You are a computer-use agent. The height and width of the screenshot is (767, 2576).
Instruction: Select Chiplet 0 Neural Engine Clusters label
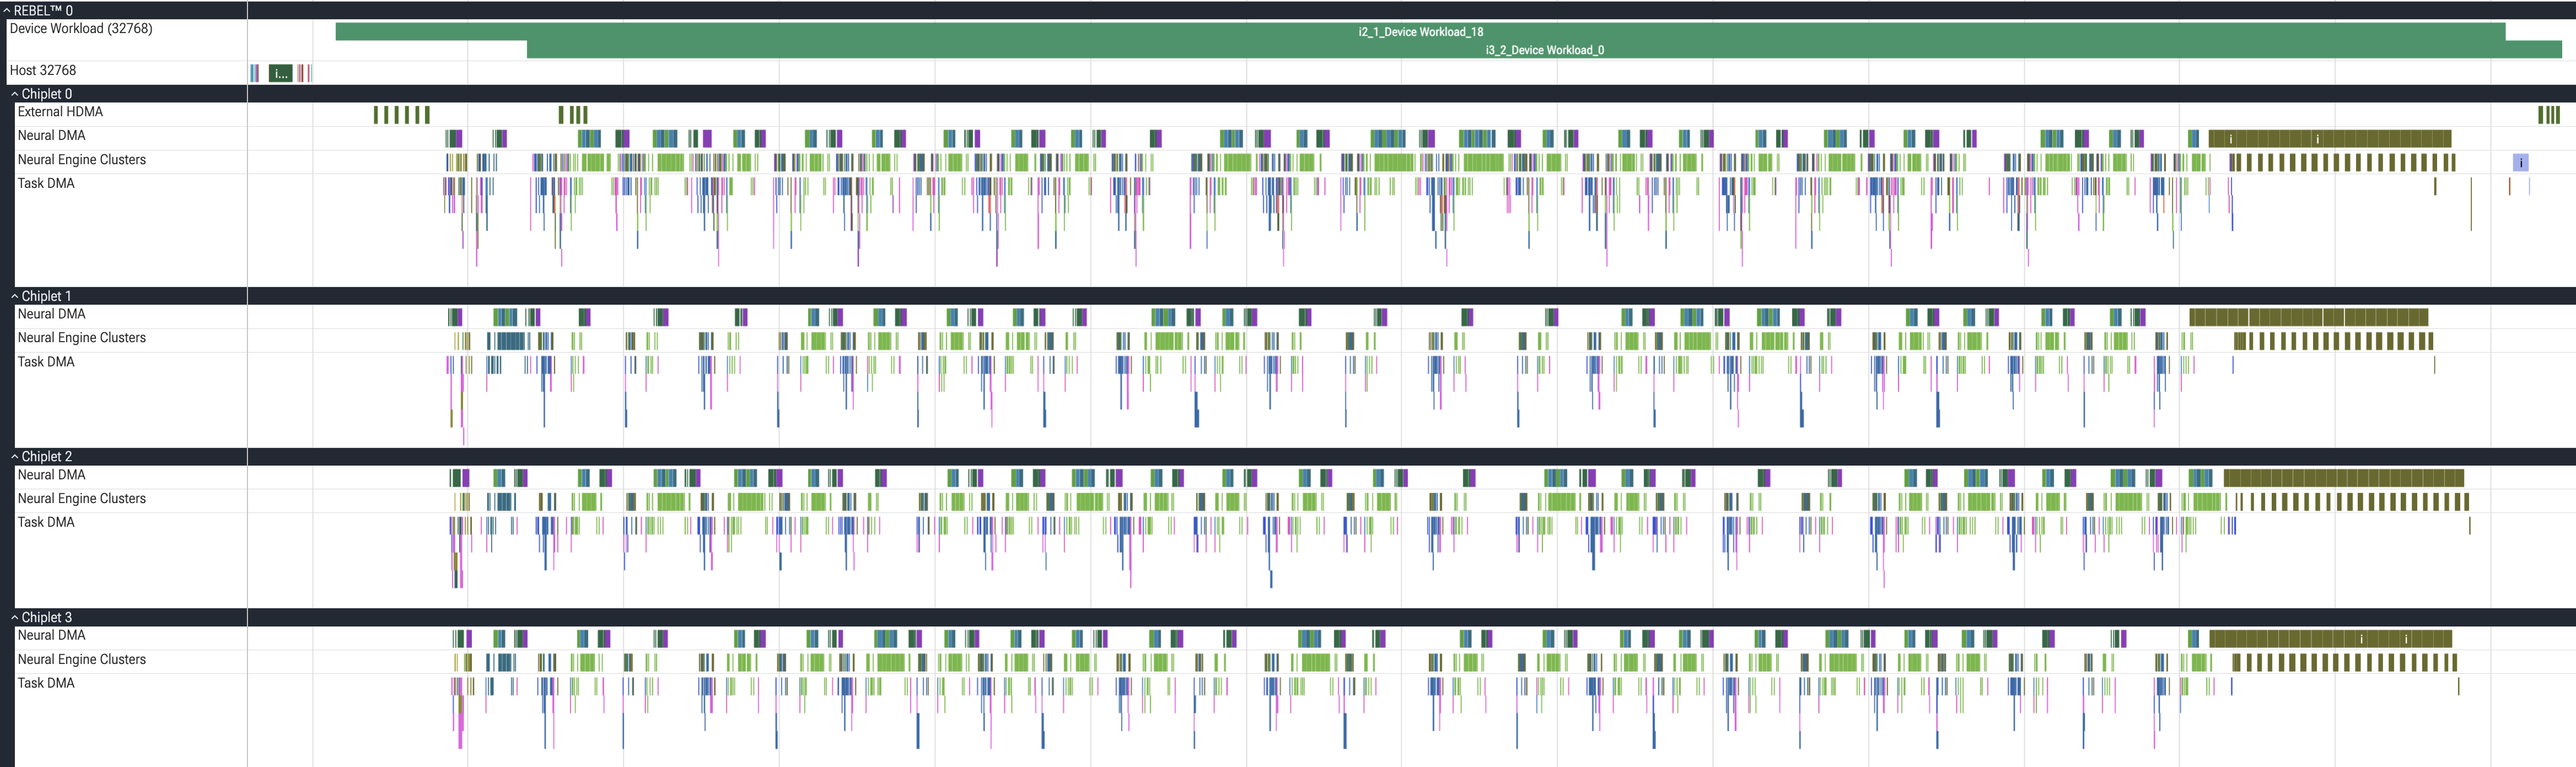[82, 159]
